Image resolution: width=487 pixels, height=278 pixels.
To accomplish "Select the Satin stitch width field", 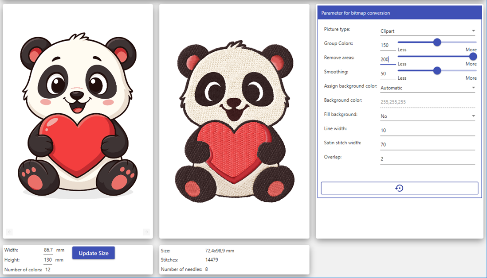I will (427, 144).
